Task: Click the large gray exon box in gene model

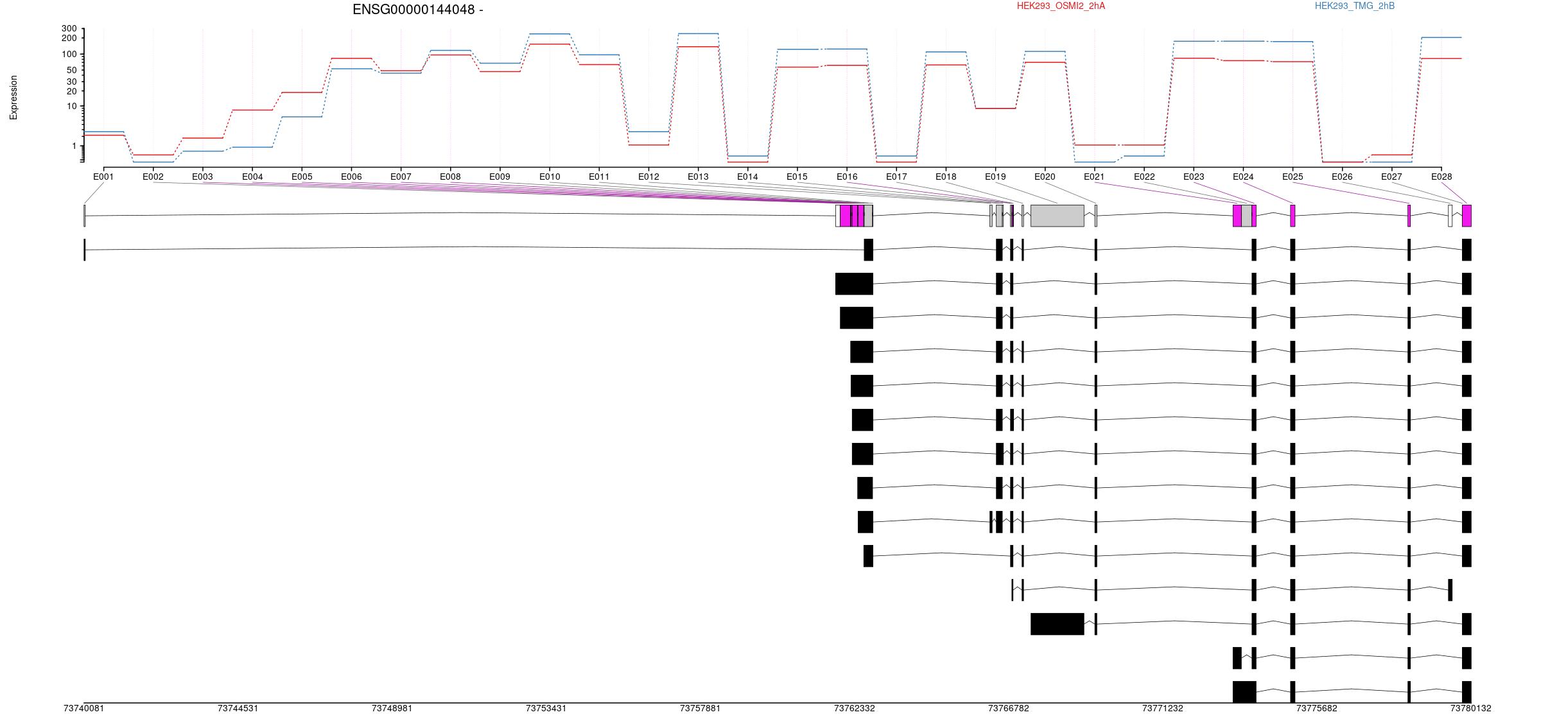Action: pyautogui.click(x=1058, y=216)
